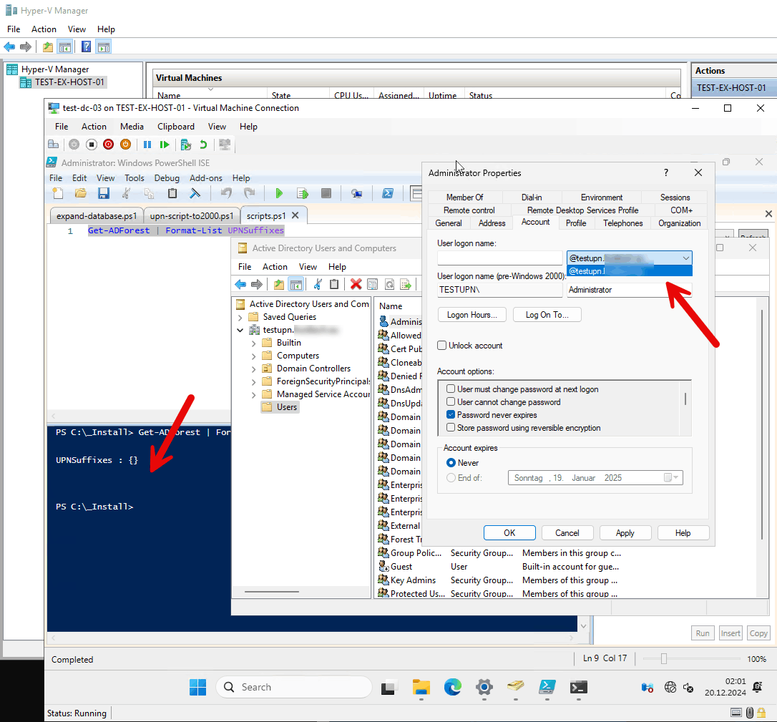The height and width of the screenshot is (722, 777).
Task: Open account expiry date picker dropdown
Action: pos(672,478)
